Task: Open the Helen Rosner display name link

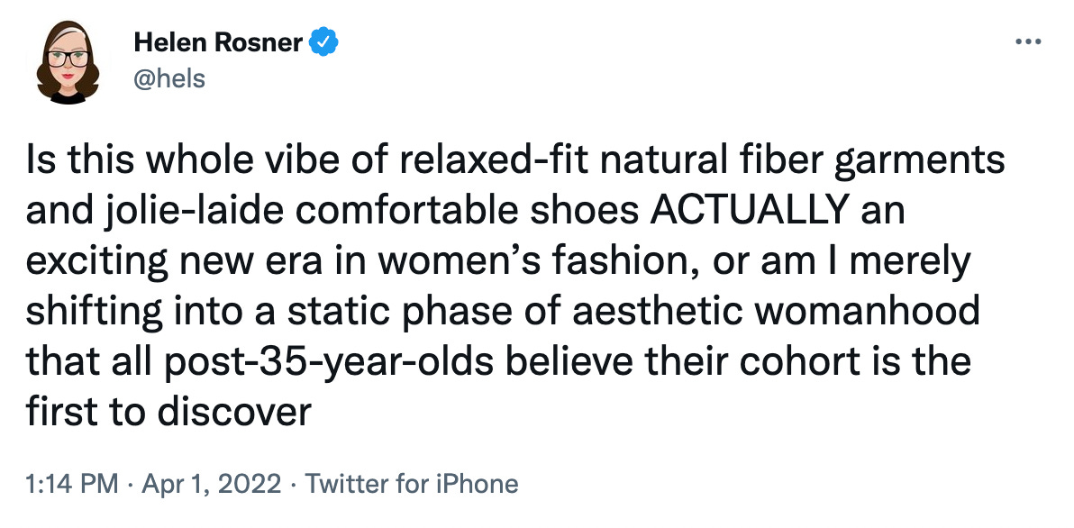Action: (x=218, y=43)
